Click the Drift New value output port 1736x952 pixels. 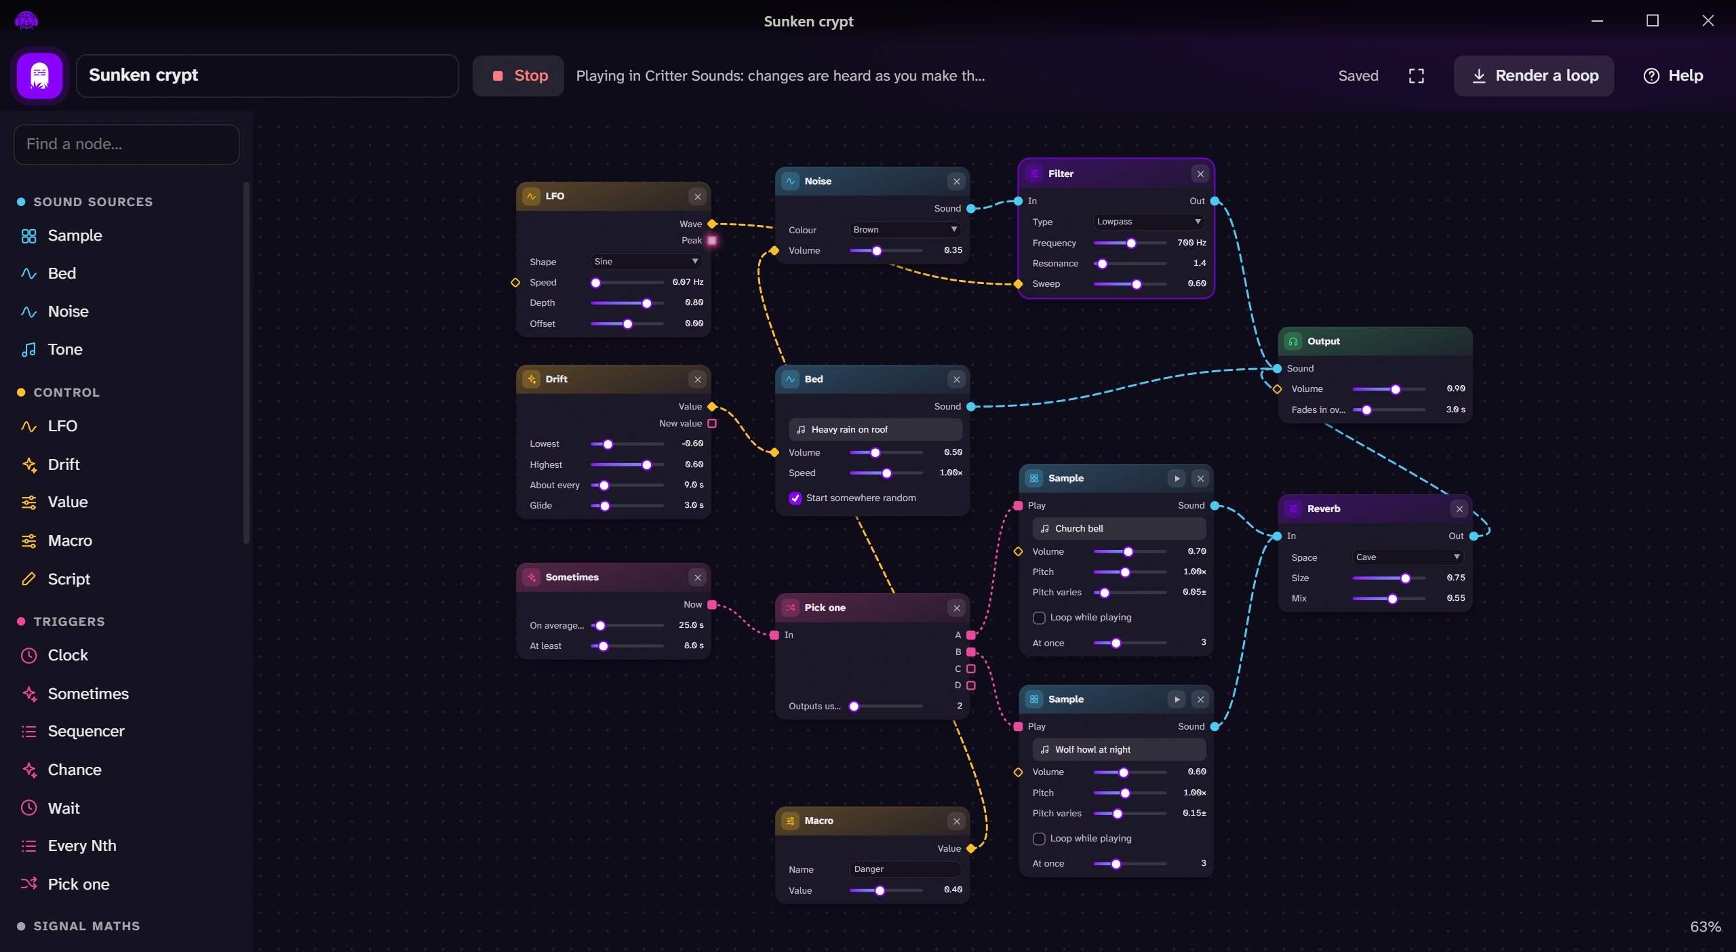pos(712,424)
